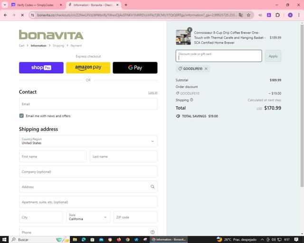Click the Buscar taskbar search box
Viewport: 304px width, 243px height.
coord(40,240)
